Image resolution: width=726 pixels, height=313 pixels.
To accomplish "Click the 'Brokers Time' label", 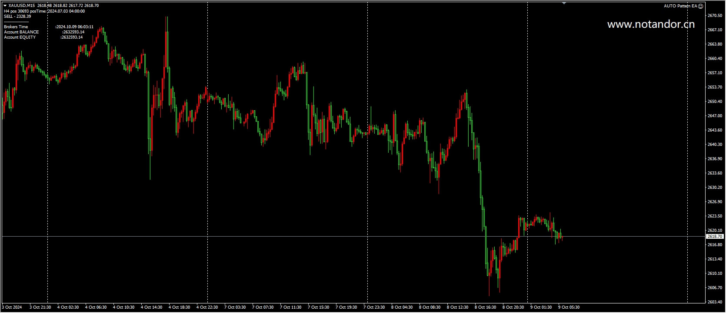I will (x=16, y=27).
